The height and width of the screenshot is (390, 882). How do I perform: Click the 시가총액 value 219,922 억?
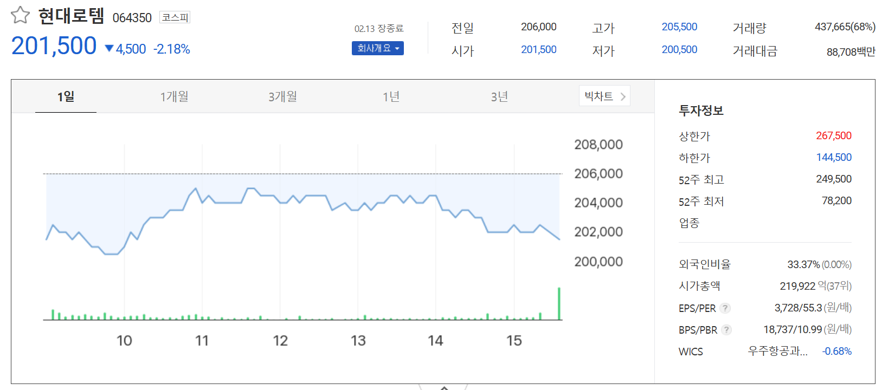tap(803, 286)
